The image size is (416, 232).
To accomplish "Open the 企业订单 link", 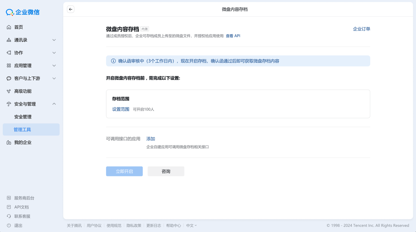I will pyautogui.click(x=362, y=29).
